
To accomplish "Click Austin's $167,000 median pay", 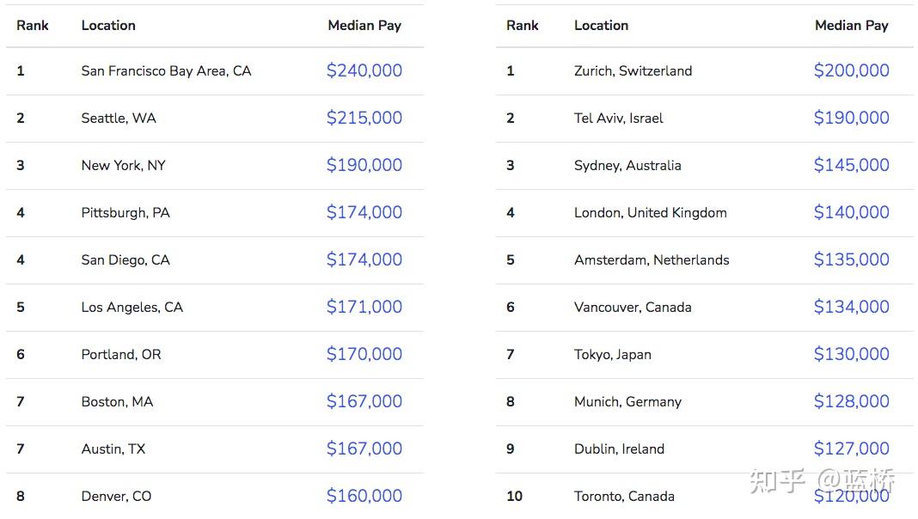I will [x=364, y=449].
